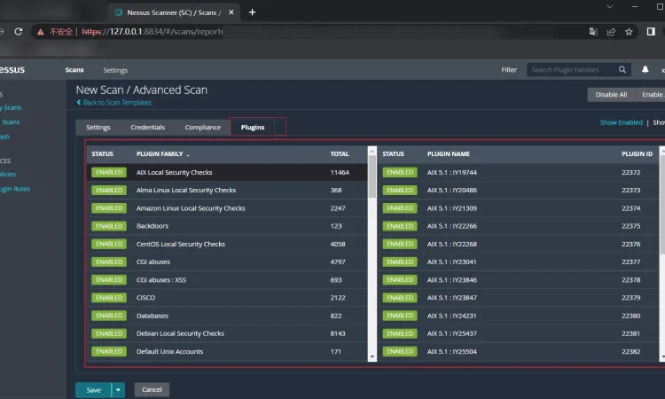Switch to the Compliance tab
665x399 pixels.
point(203,127)
